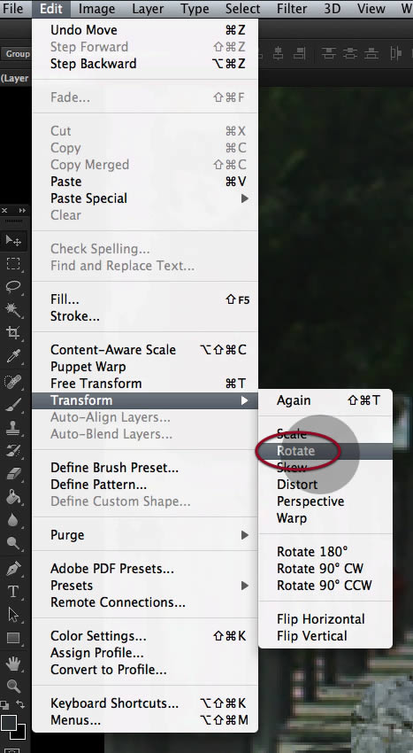Image resolution: width=413 pixels, height=753 pixels.
Task: Select the Magic Wand tool
Action: [x=13, y=310]
